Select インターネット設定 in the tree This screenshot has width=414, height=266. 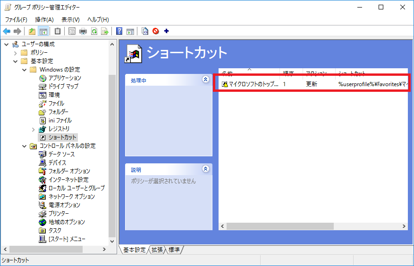click(69, 180)
